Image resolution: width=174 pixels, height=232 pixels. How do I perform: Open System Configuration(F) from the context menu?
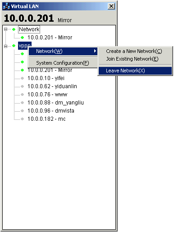pos(63,63)
